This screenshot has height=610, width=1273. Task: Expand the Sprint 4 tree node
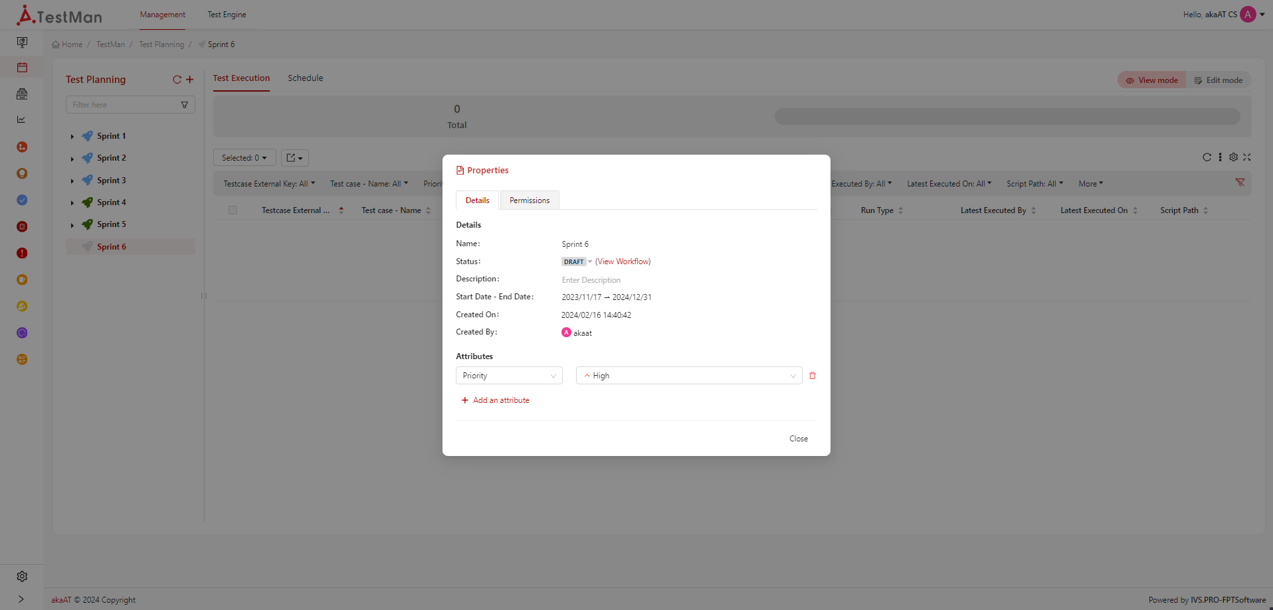coord(72,203)
